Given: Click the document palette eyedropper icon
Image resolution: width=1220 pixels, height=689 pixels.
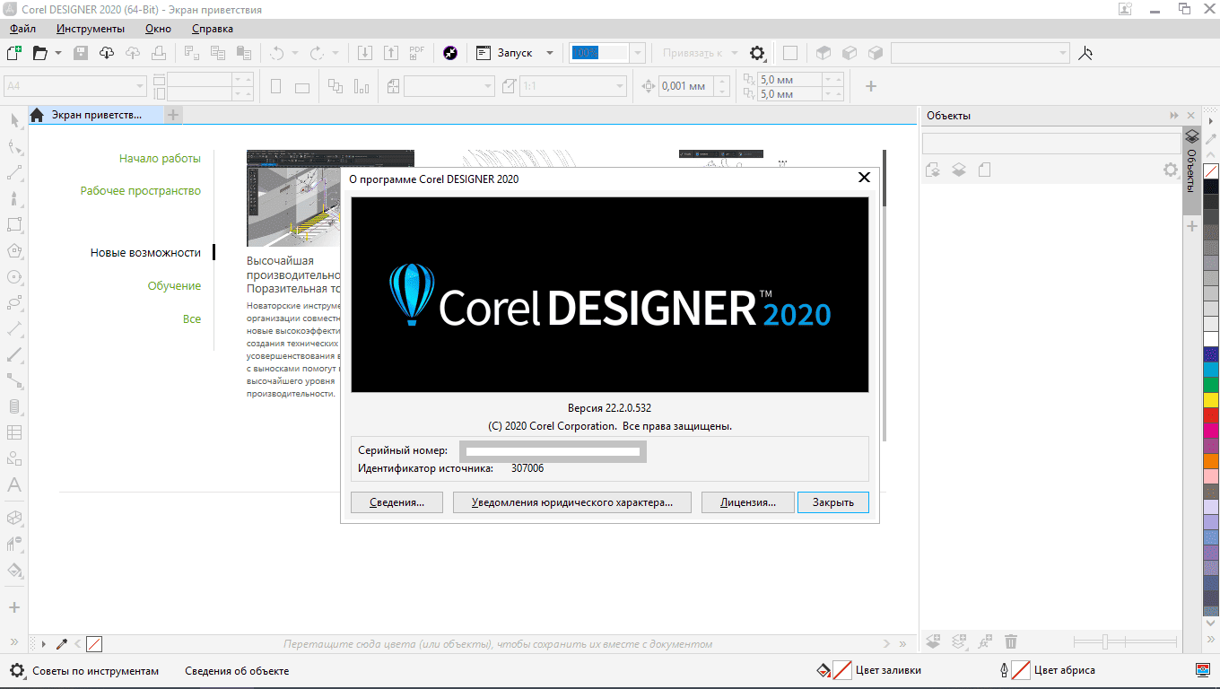Looking at the screenshot, I should tap(63, 643).
